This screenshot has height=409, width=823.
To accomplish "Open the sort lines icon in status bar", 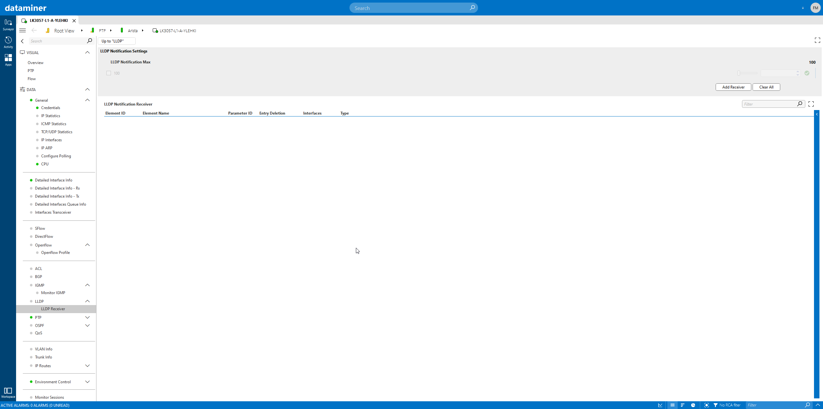I will click(x=683, y=405).
